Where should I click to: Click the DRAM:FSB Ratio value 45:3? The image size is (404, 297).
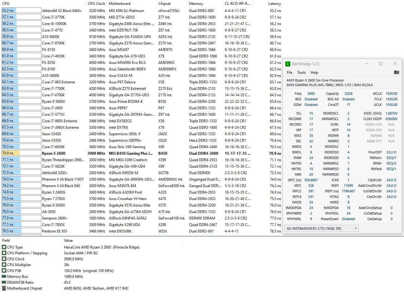(x=67, y=282)
